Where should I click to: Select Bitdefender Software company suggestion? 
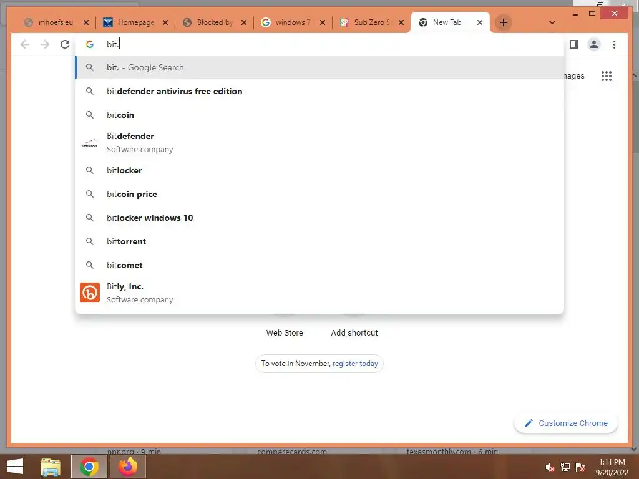(x=319, y=143)
